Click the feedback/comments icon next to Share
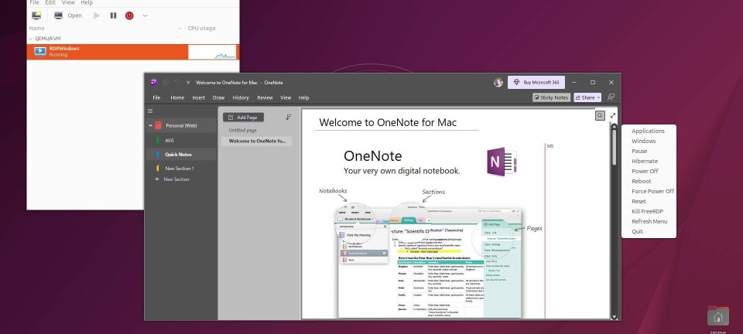This screenshot has width=743, height=334. tap(611, 97)
